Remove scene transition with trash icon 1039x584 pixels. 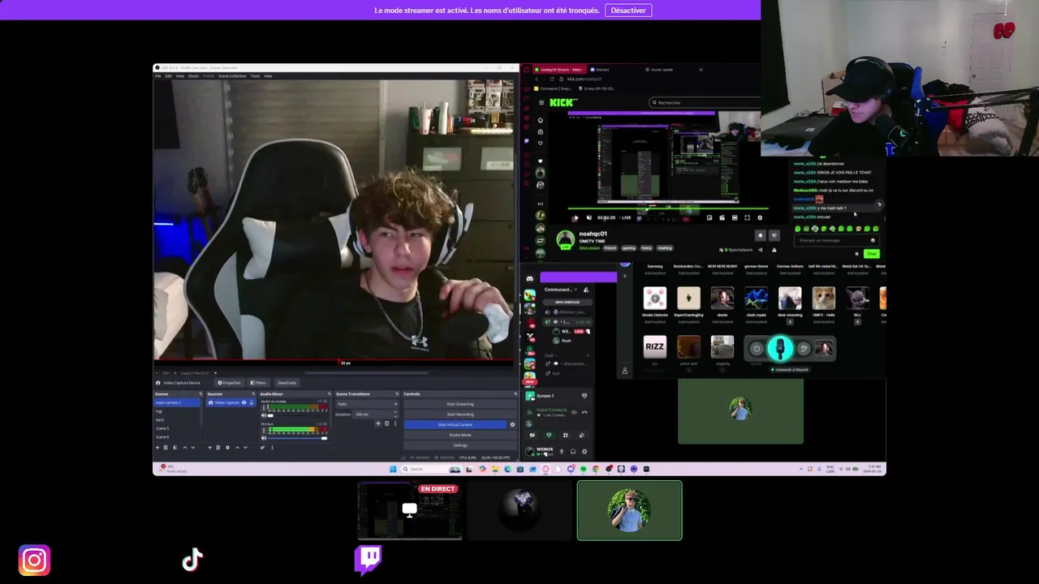click(x=386, y=423)
